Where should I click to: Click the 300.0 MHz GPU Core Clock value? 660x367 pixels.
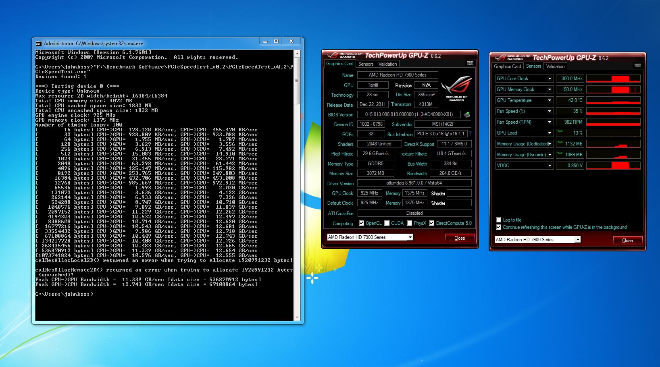[x=570, y=79]
